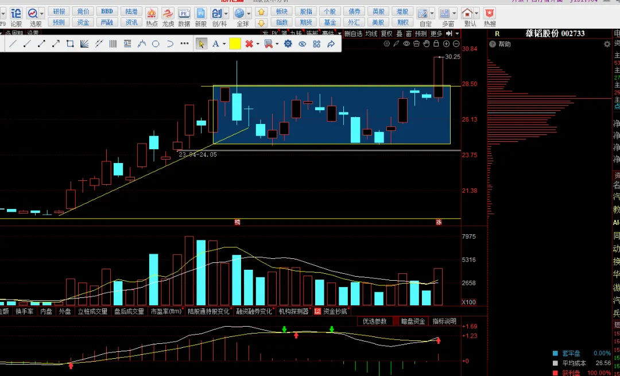Expand the 默认 dropdown arrow
Screen dimensions: 620x376
(476, 13)
